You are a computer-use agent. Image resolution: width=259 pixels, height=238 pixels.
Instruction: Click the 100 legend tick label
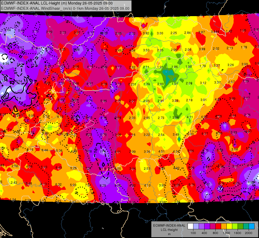pyautogui.click(x=193, y=233)
